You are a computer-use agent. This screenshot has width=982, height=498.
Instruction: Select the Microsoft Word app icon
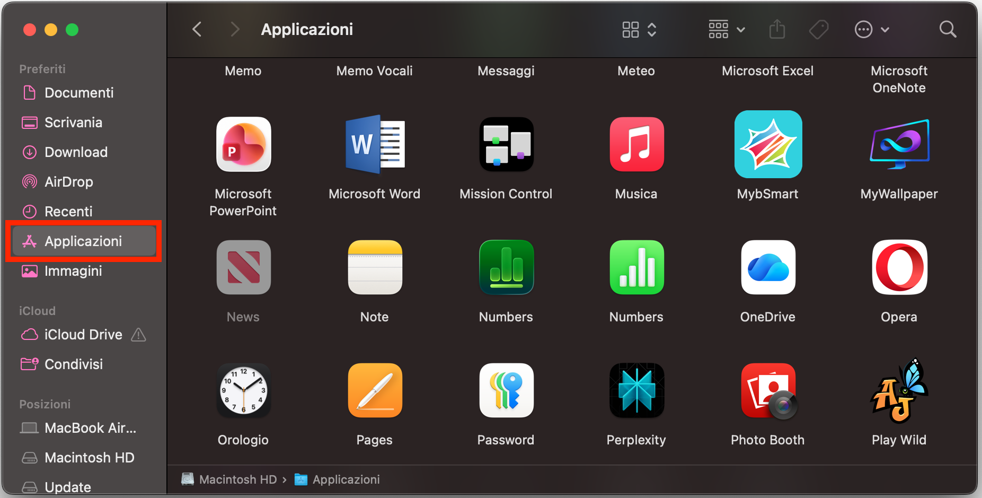click(x=375, y=144)
